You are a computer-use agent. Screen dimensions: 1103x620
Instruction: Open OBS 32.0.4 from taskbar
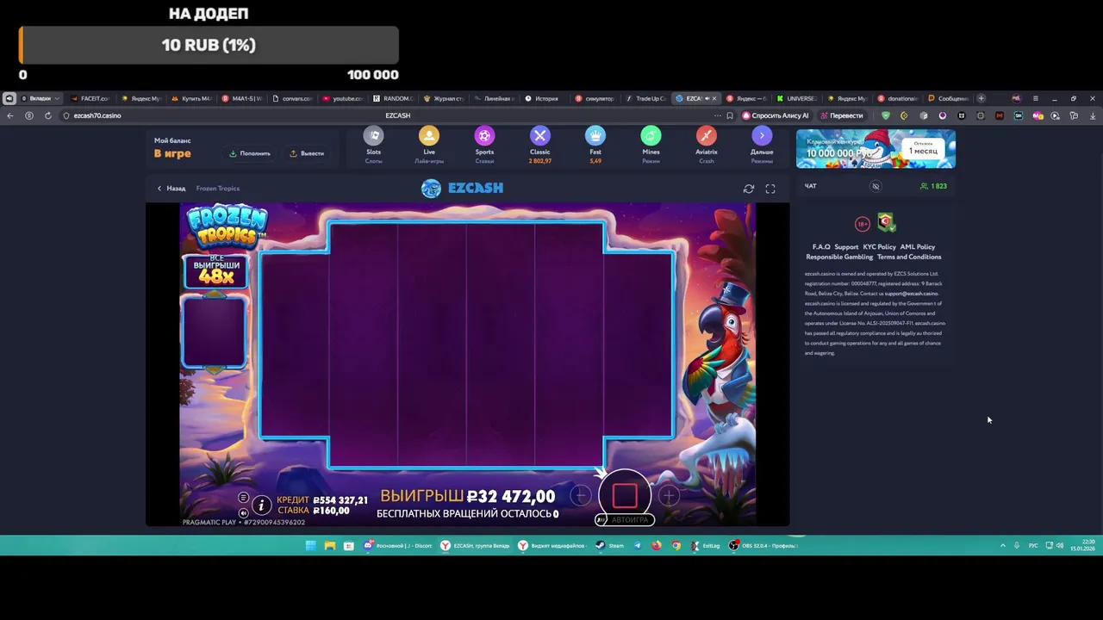click(x=763, y=545)
